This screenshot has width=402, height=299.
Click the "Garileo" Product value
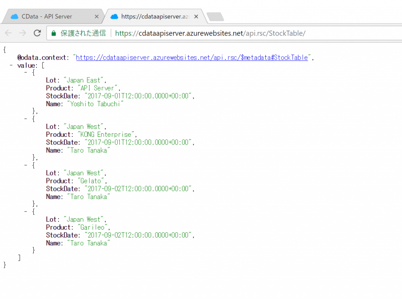click(93, 227)
